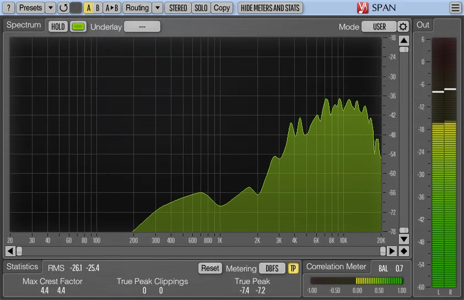
Task: Expand the Routing dropdown arrow
Action: [158, 8]
